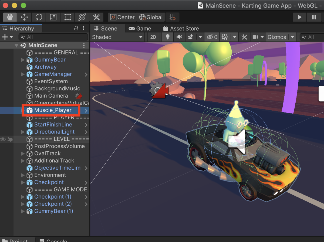Open custom editor tools
The image size is (324, 242).
[x=96, y=17]
